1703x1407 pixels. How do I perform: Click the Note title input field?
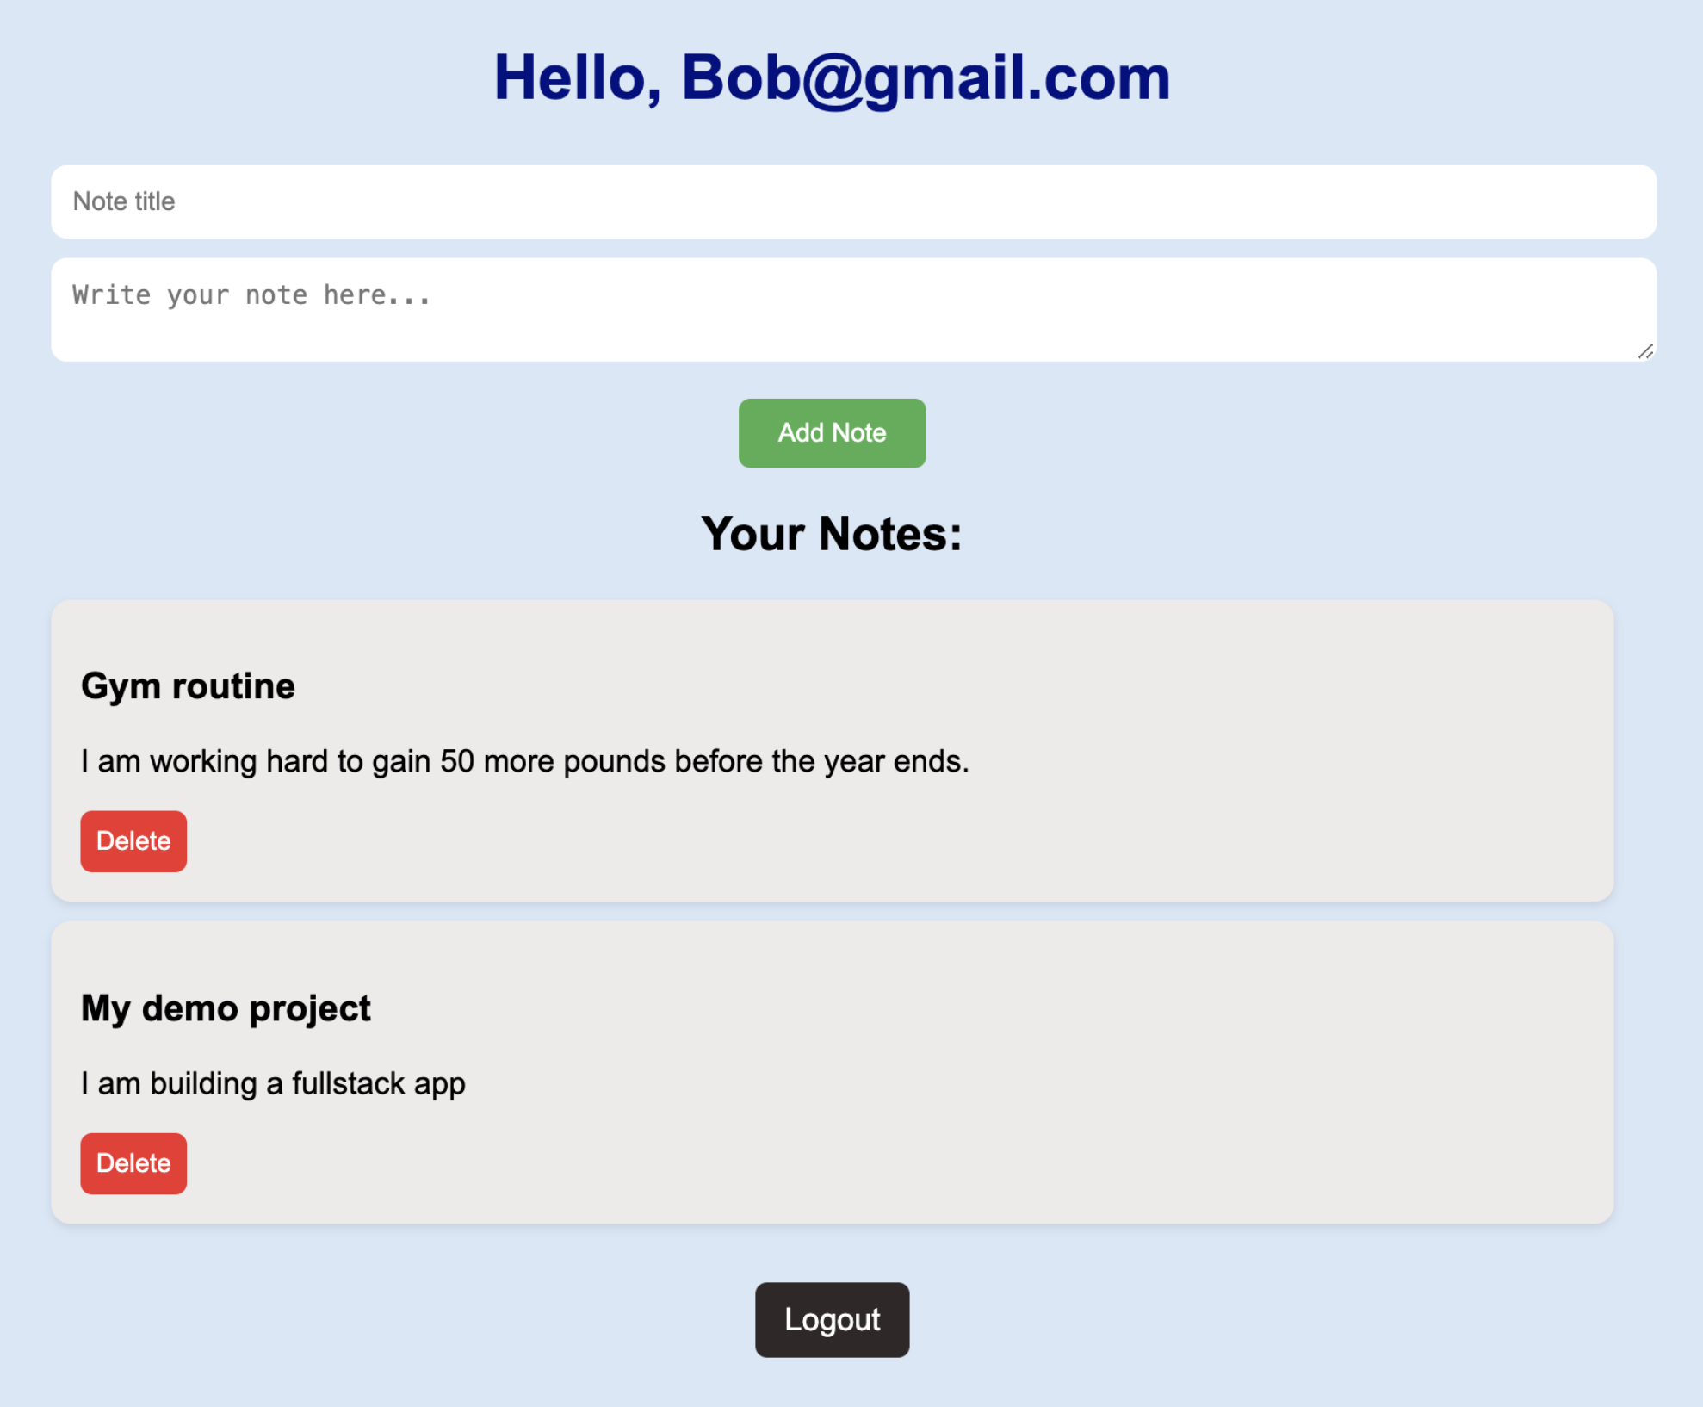[x=852, y=201]
